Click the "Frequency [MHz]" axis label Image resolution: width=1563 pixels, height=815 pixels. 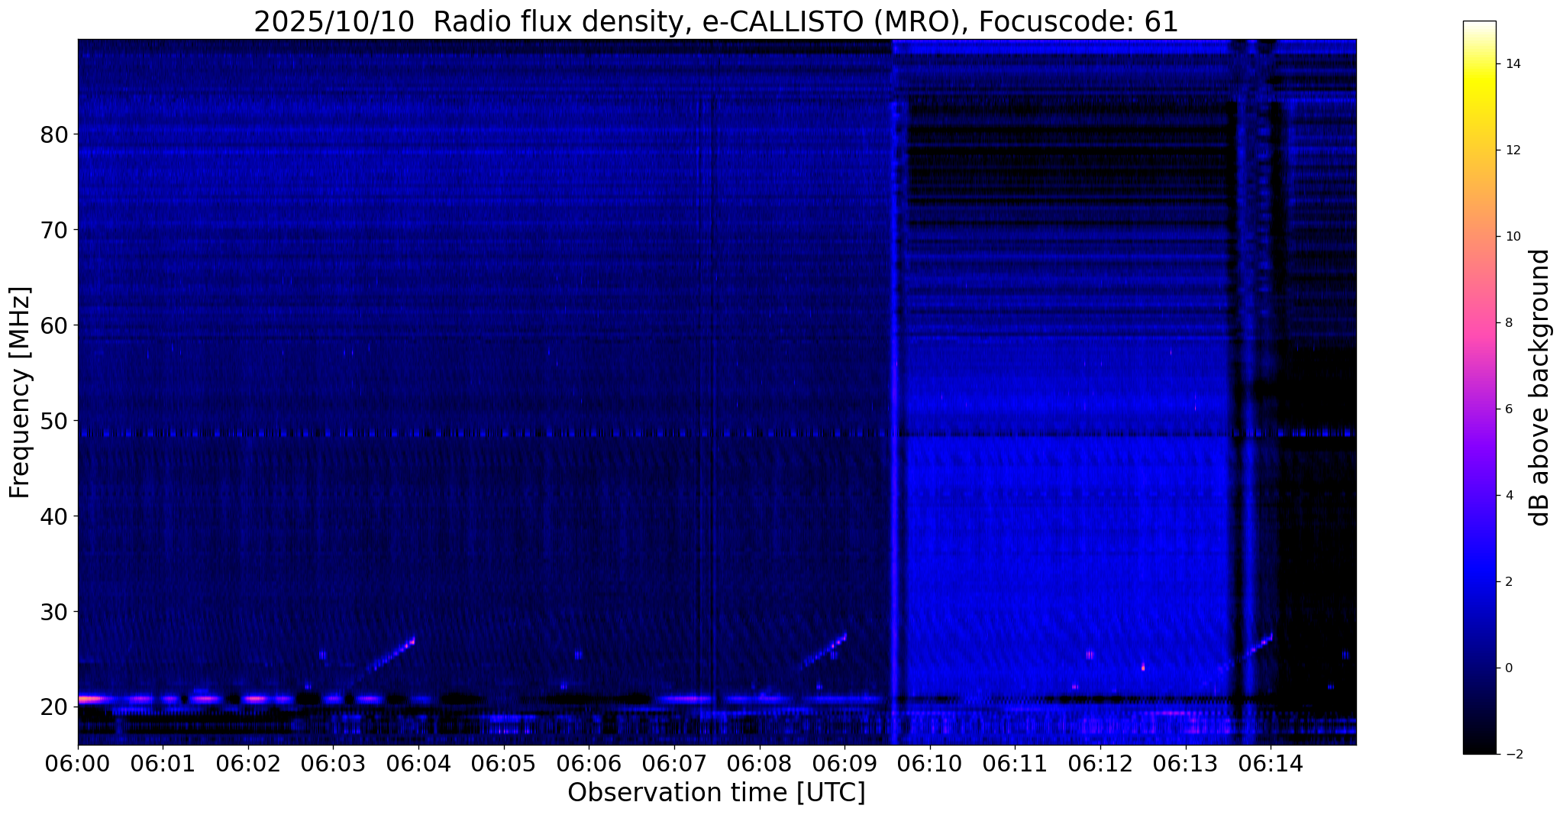click(x=20, y=393)
